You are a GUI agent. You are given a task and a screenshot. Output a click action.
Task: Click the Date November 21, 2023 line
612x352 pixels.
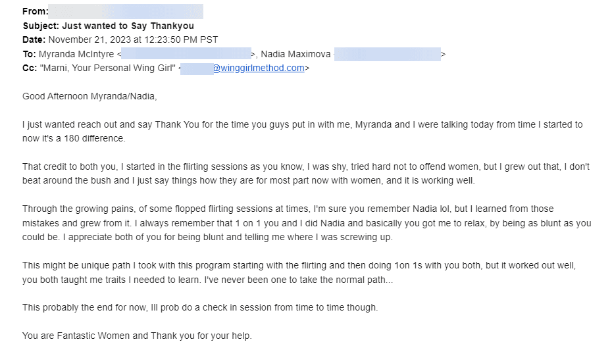120,39
